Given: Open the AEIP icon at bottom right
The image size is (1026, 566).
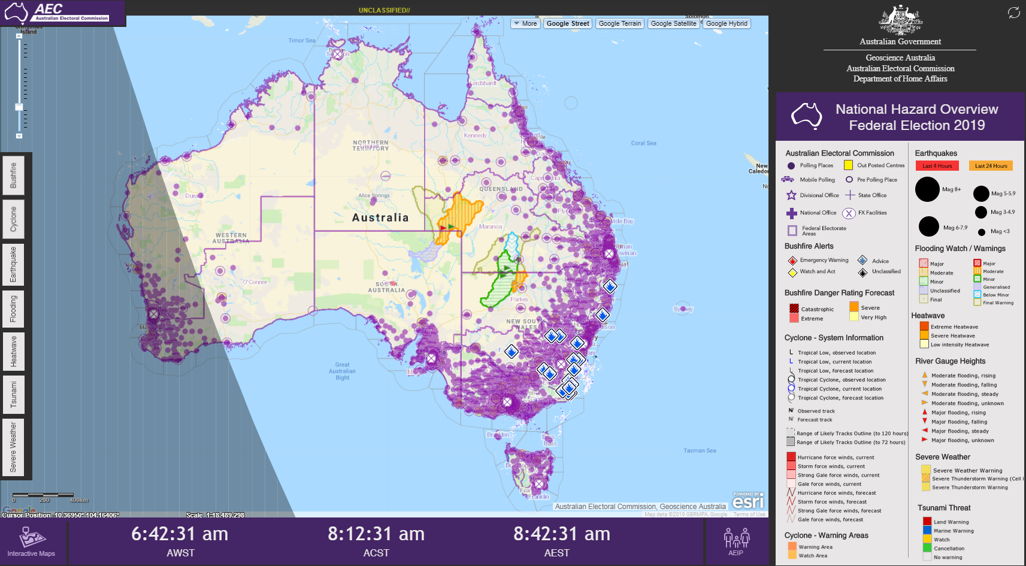Looking at the screenshot, I should click(x=736, y=539).
